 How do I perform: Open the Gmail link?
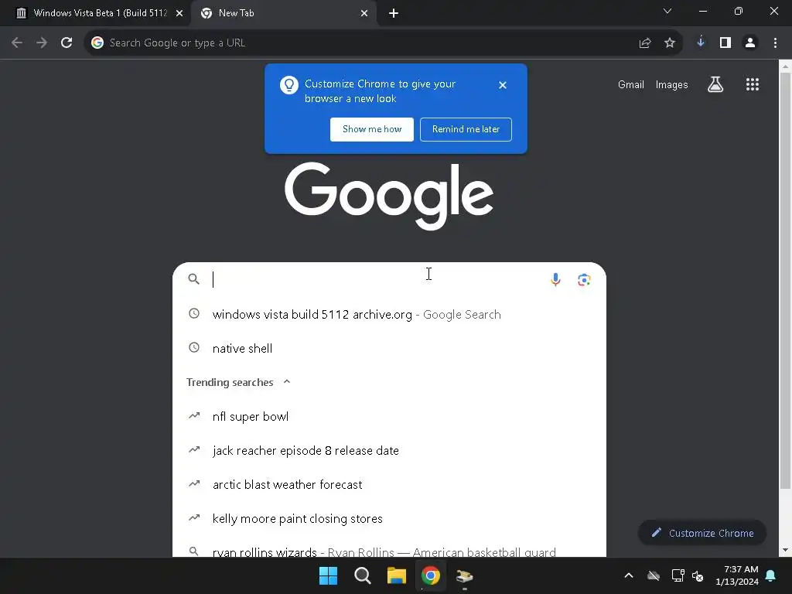[630, 85]
